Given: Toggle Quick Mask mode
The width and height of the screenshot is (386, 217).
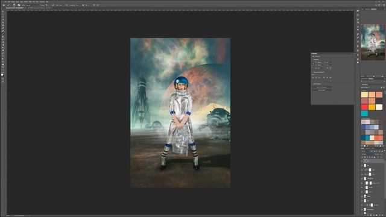Looking at the screenshot, I should pos(2,78).
